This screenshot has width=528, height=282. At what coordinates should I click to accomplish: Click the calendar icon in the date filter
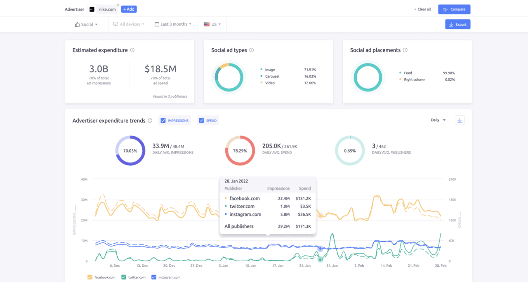click(x=157, y=24)
